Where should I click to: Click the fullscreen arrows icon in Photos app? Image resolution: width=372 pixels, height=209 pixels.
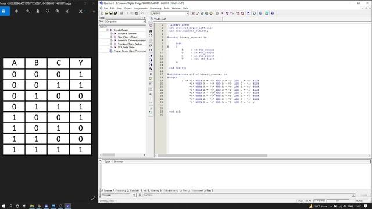pos(93,199)
